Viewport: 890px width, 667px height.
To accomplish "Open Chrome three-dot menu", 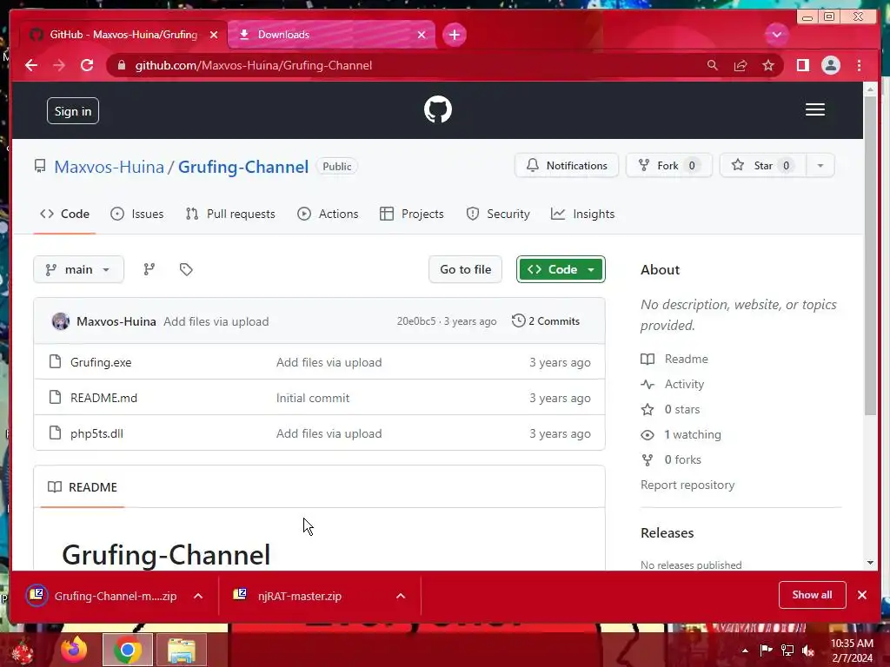I will pyautogui.click(x=859, y=65).
